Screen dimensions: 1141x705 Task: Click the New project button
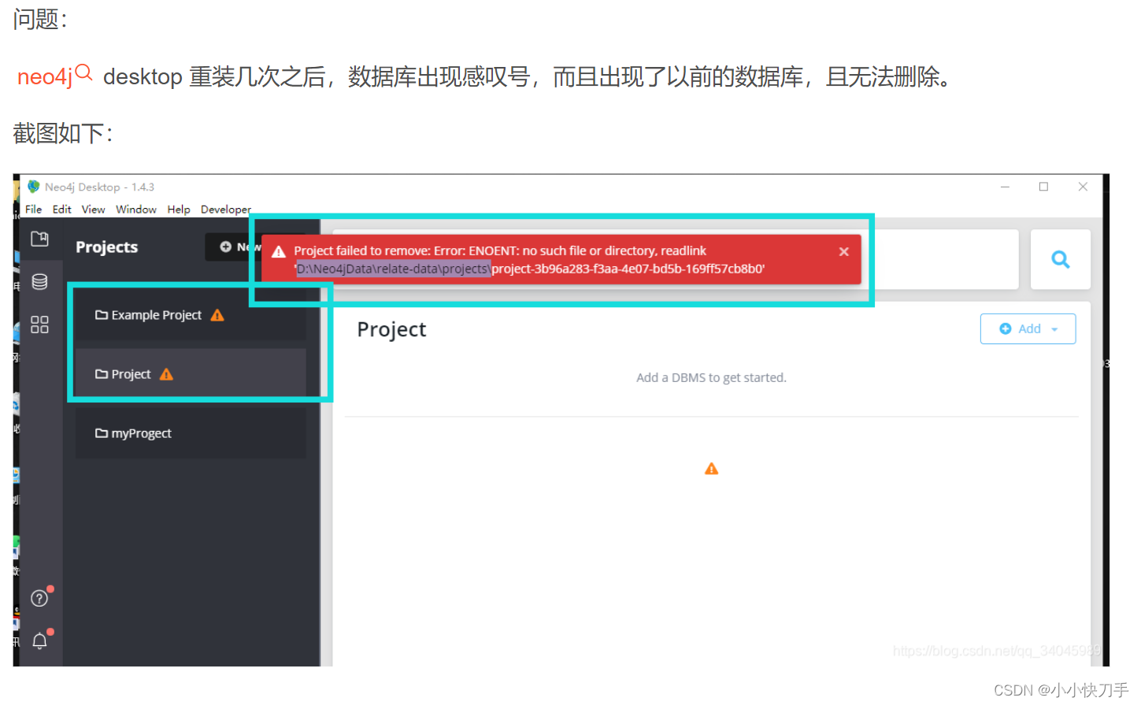[x=233, y=247]
